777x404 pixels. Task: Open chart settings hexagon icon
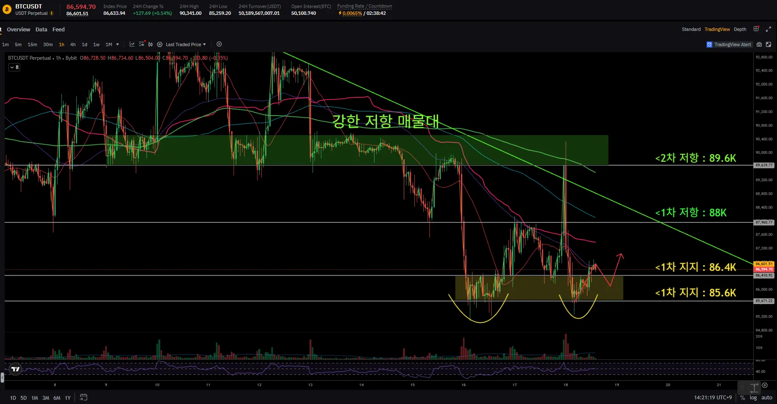[159, 44]
